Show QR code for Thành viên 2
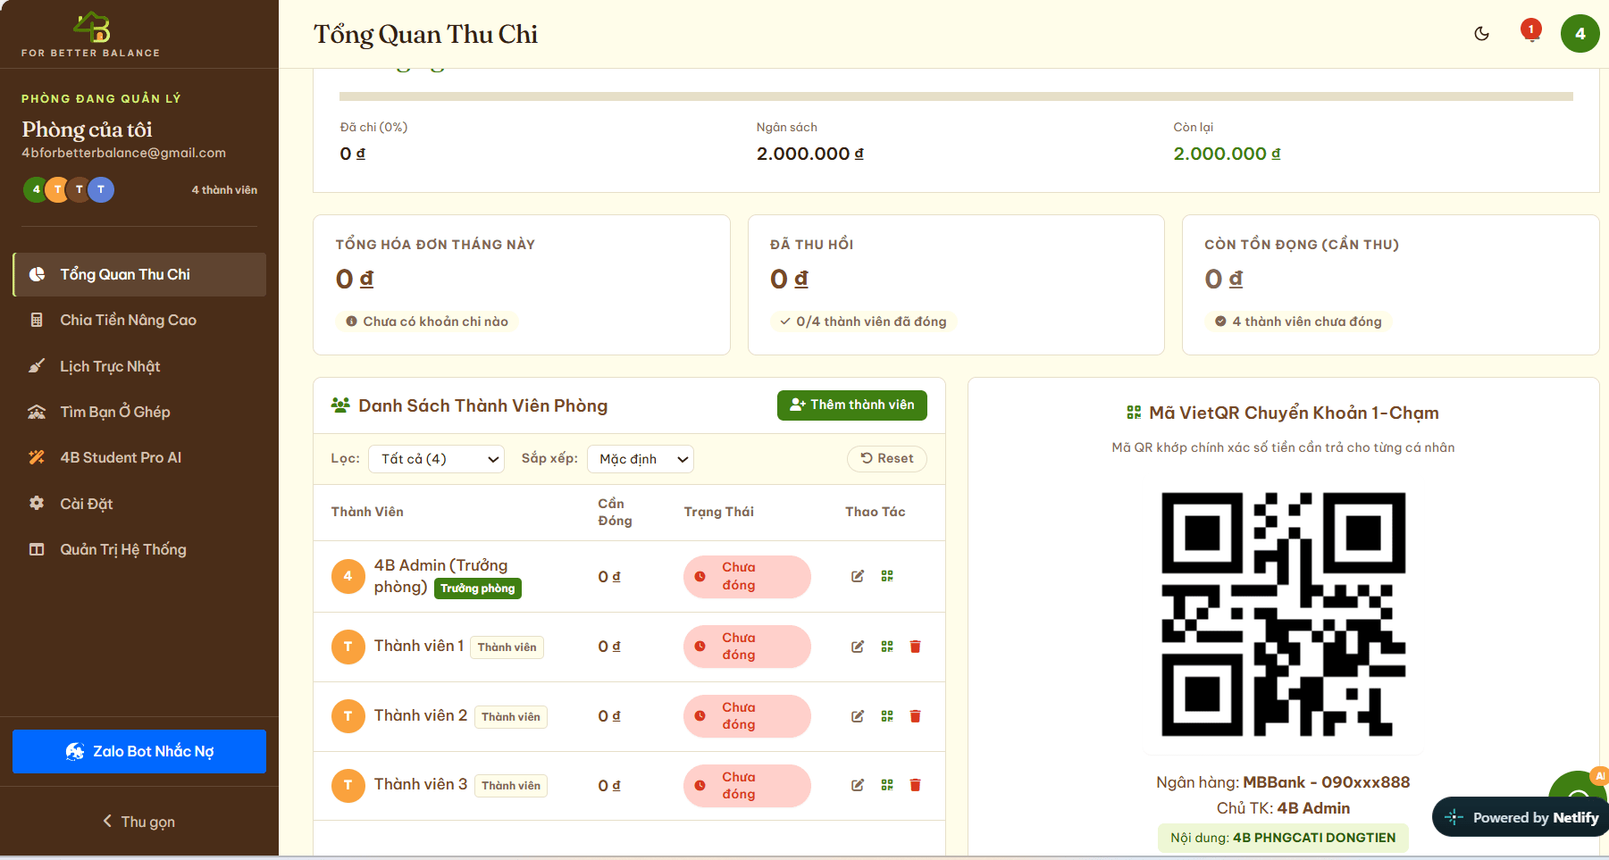Image resolution: width=1609 pixels, height=860 pixels. [887, 716]
